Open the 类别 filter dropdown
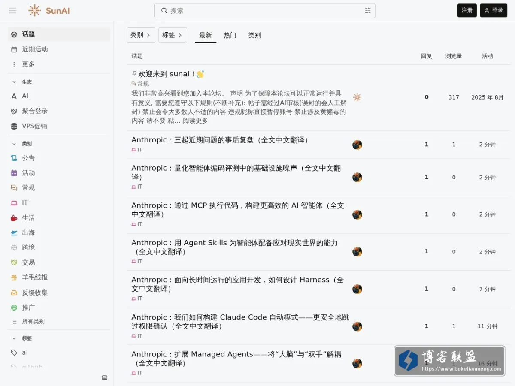This screenshot has height=386, width=515. tap(141, 35)
